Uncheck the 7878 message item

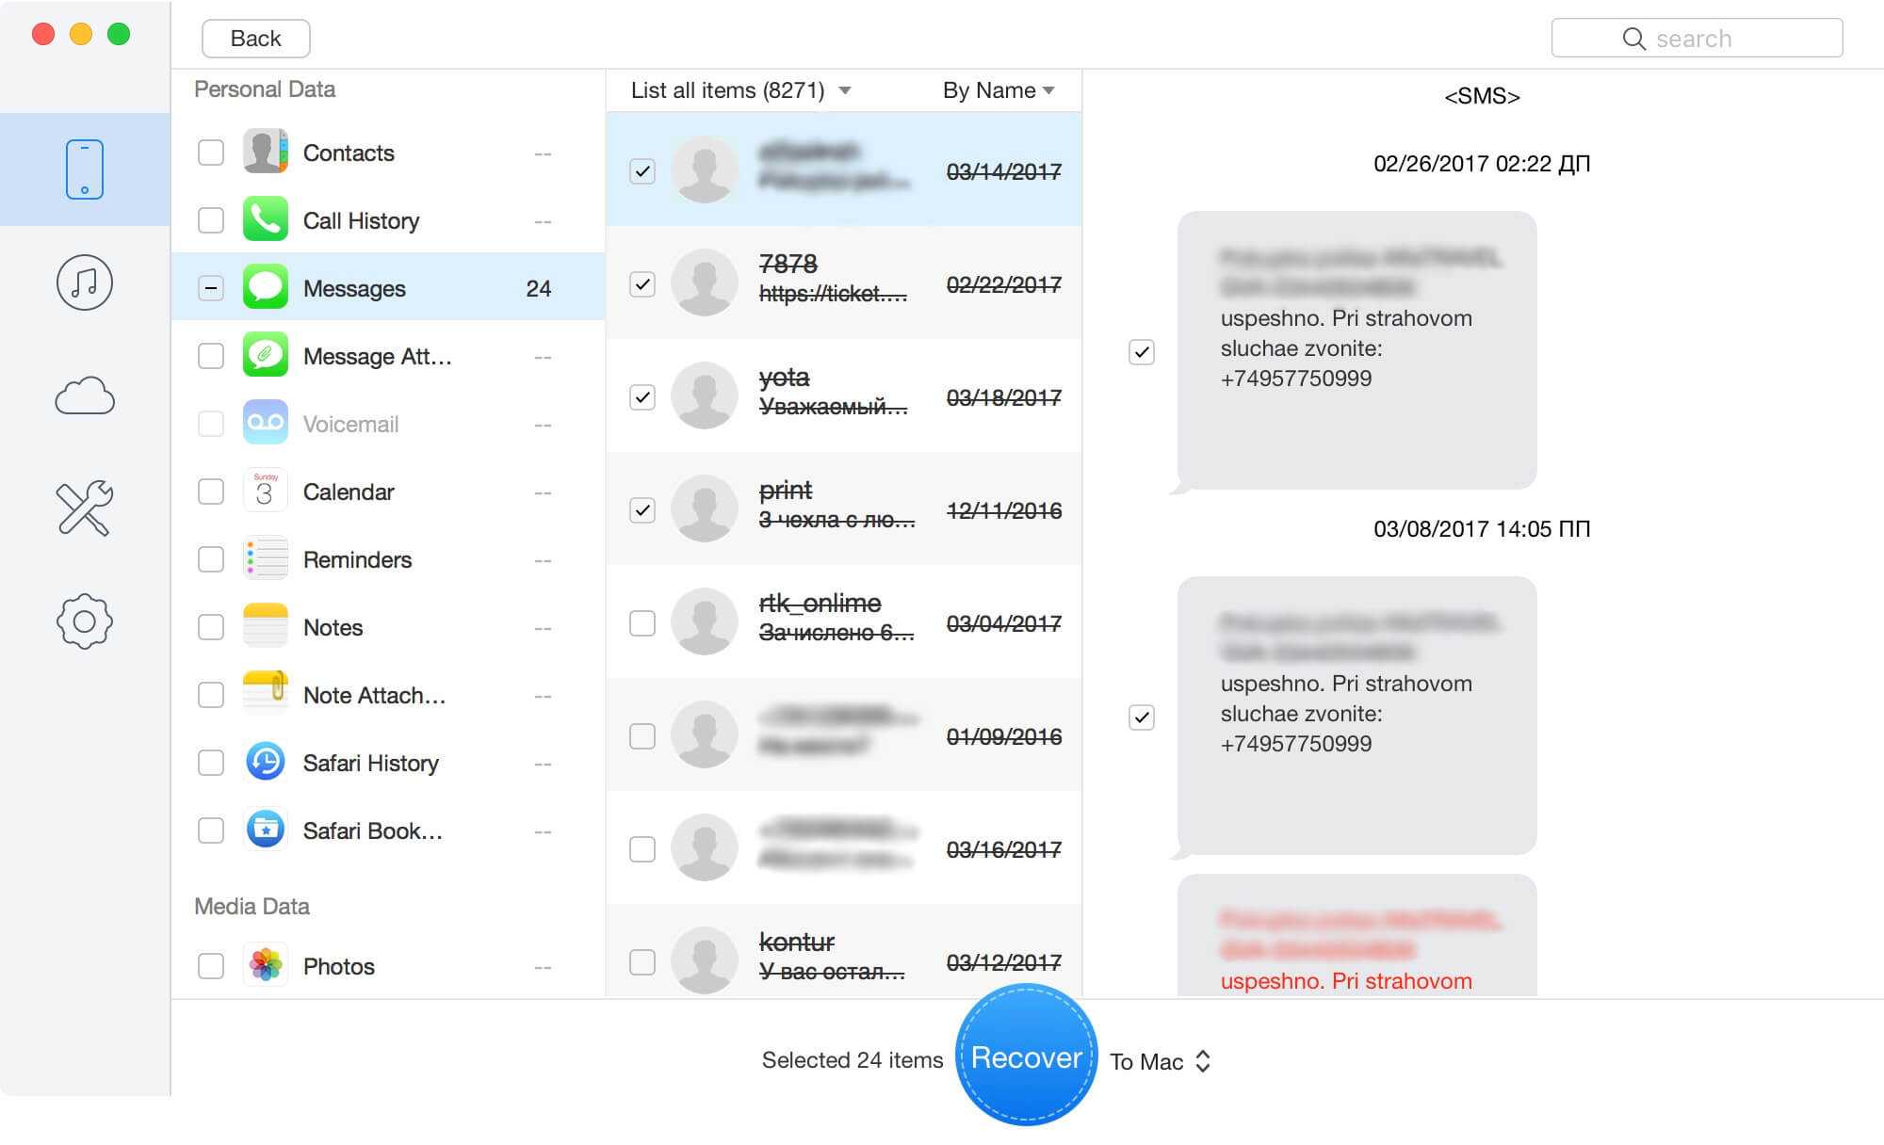(641, 283)
